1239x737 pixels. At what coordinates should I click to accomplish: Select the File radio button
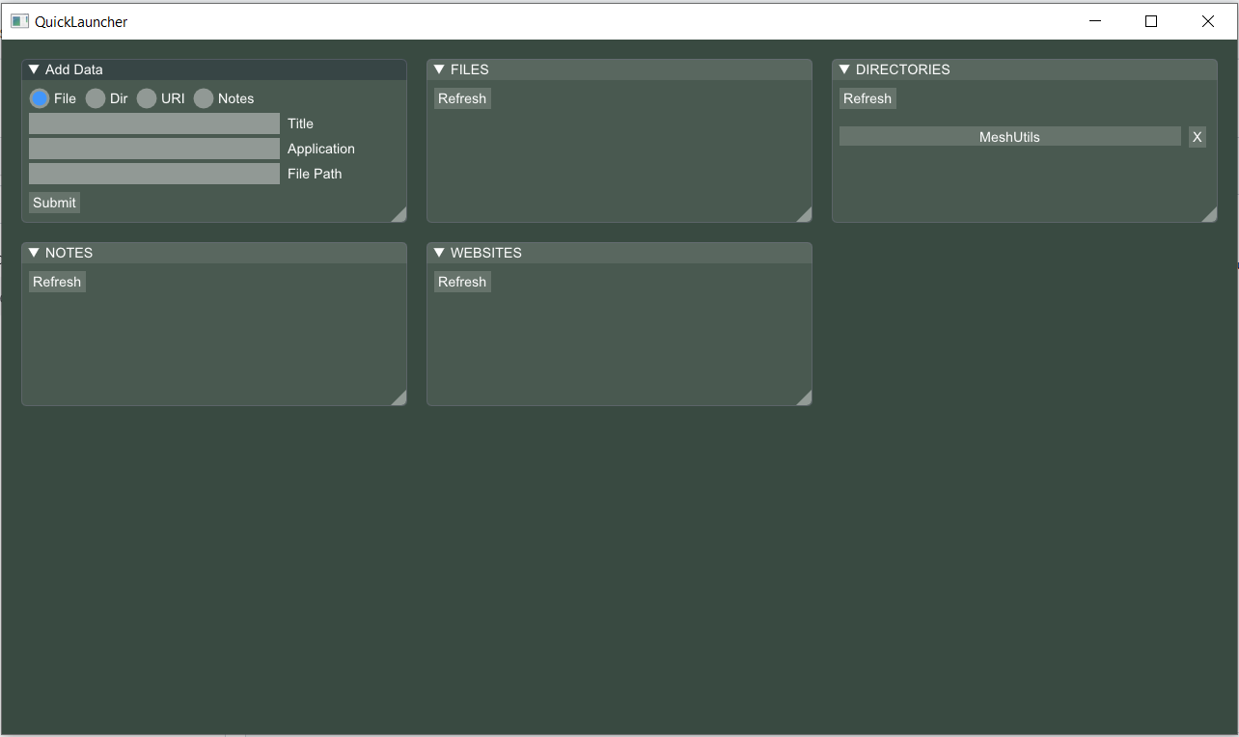pos(40,97)
